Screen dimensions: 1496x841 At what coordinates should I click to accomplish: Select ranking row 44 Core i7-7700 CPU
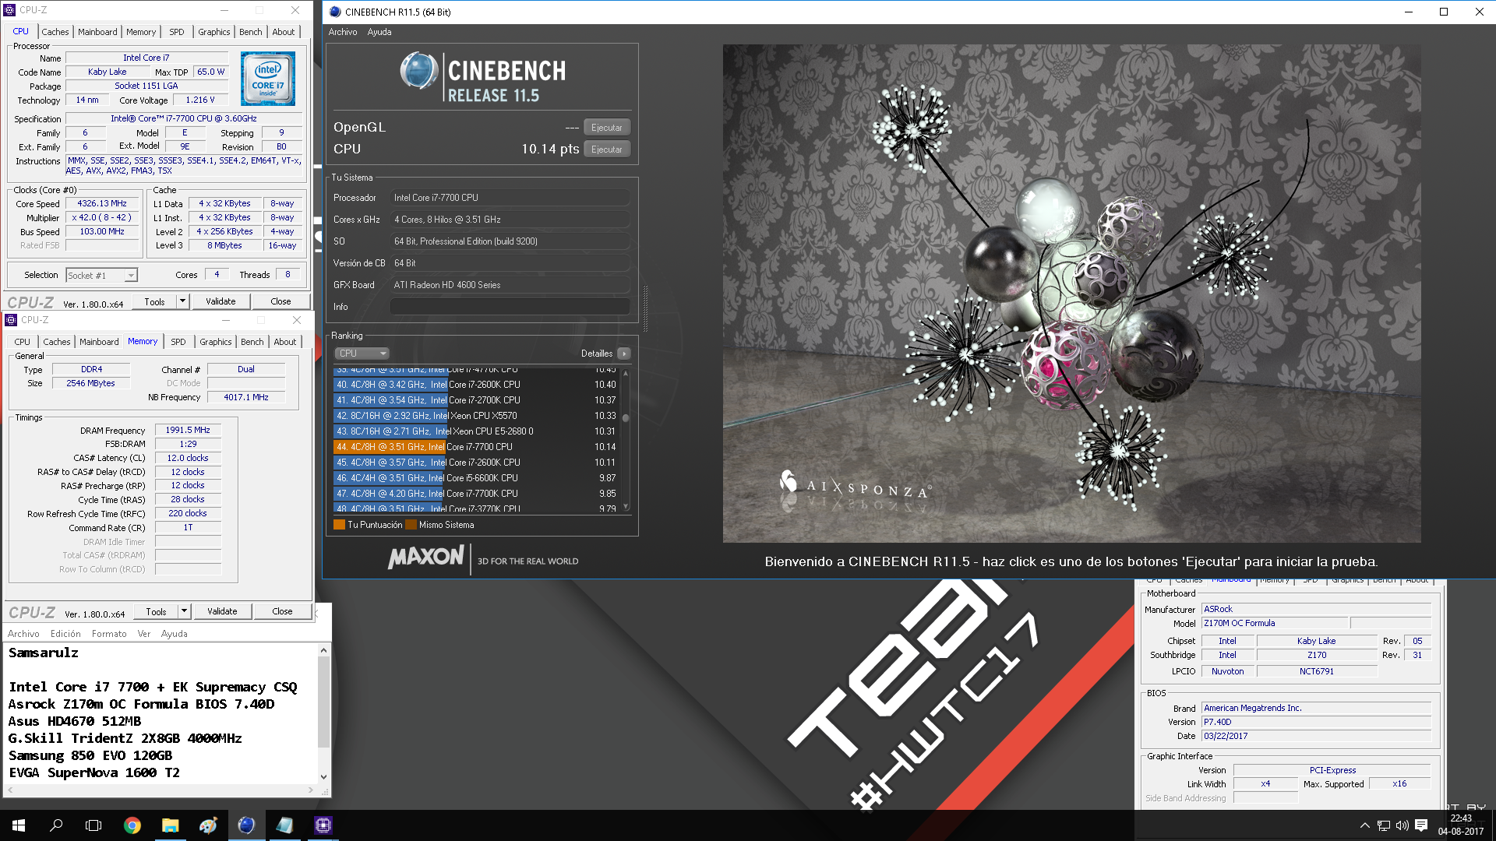coord(476,447)
